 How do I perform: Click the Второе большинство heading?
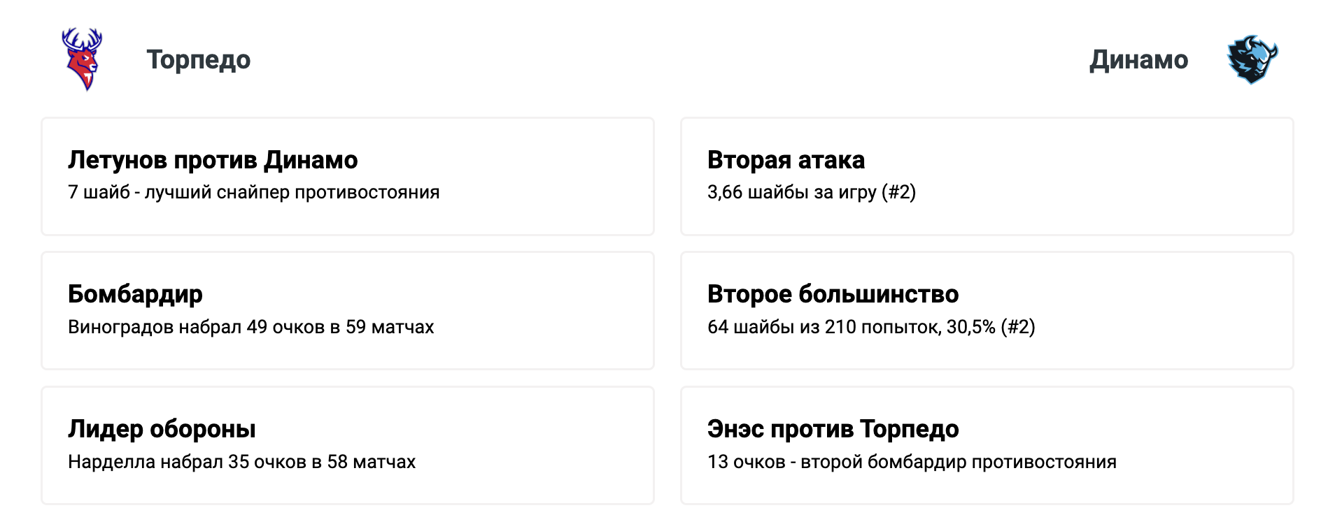[x=833, y=294]
